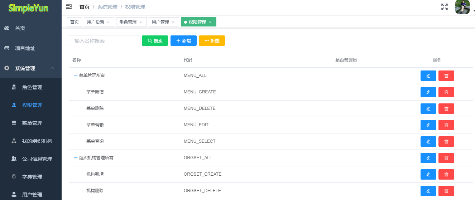Click the green 搜索 button

pos(155,40)
